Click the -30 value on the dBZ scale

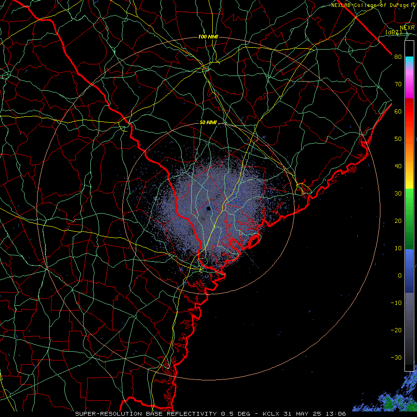click(396, 357)
